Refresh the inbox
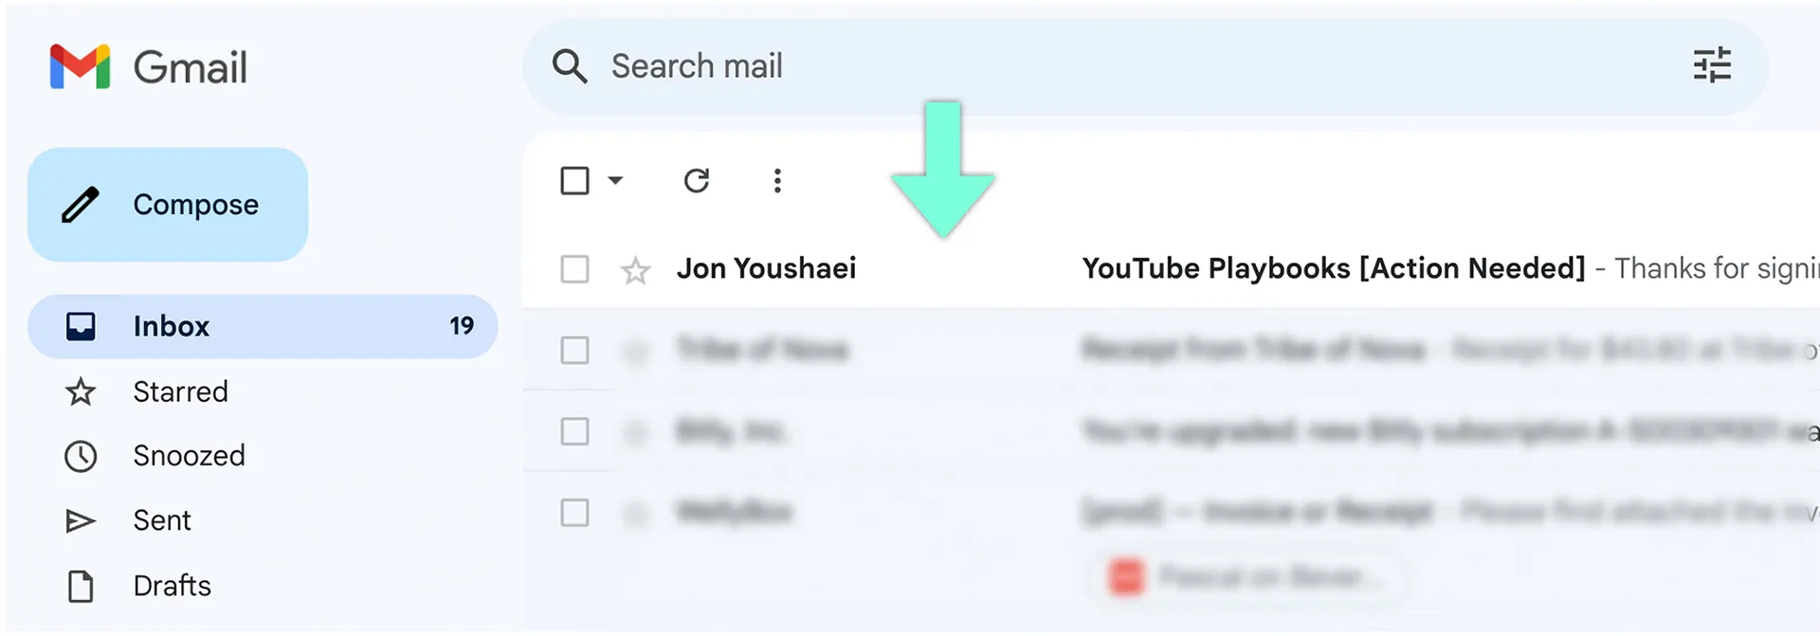The width and height of the screenshot is (1820, 636). pyautogui.click(x=697, y=180)
